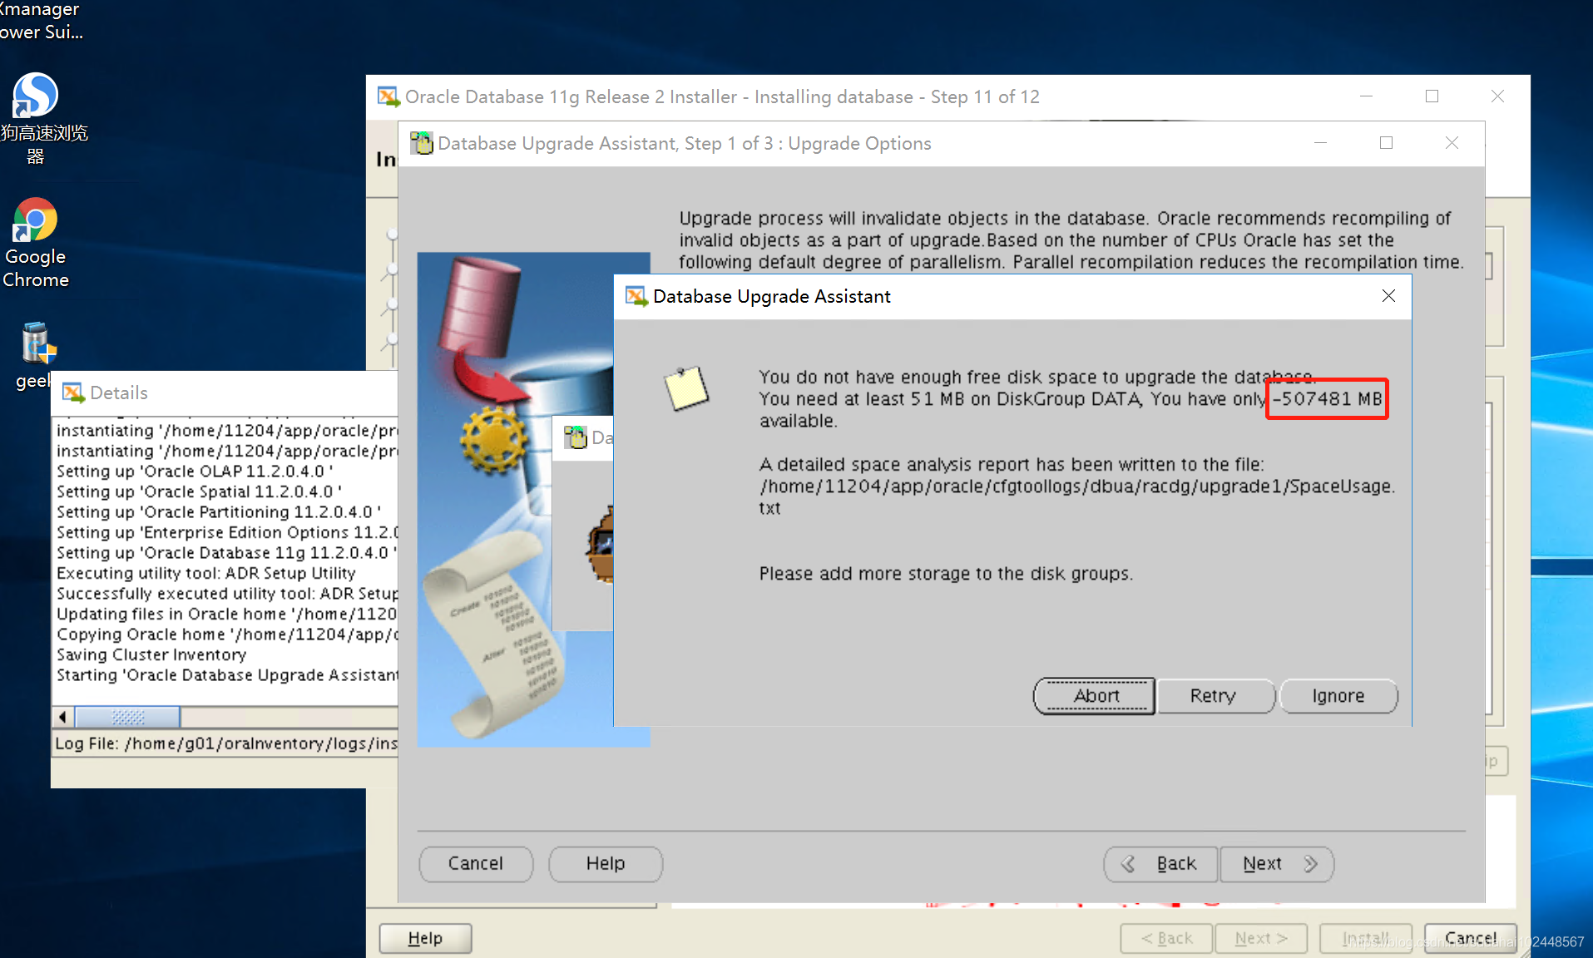Go Back in the Upgrade Options wizard

(x=1161, y=864)
